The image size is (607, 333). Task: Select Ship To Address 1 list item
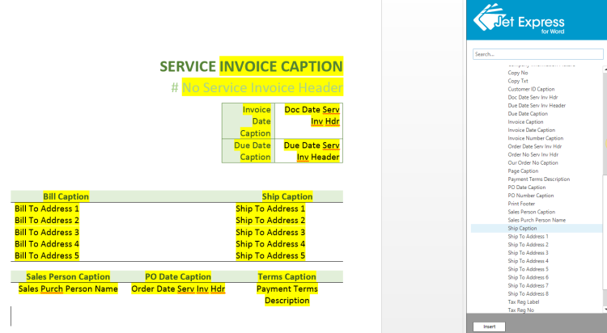tap(528, 236)
